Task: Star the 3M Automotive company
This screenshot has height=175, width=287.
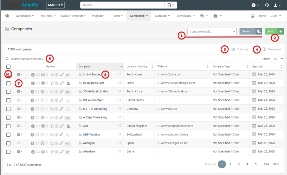Action: click(52, 100)
